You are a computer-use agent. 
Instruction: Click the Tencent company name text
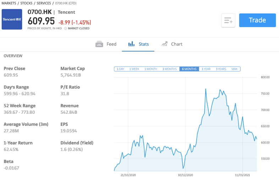pos(66,12)
